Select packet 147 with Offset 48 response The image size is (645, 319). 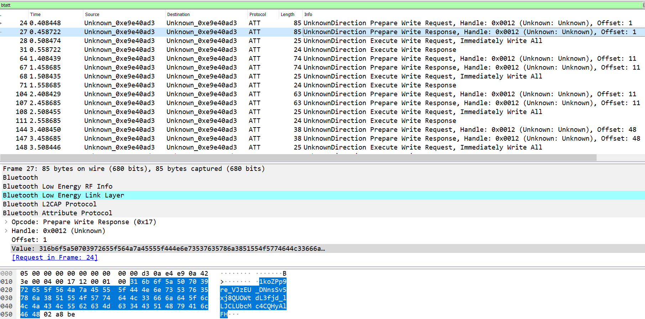(322, 139)
